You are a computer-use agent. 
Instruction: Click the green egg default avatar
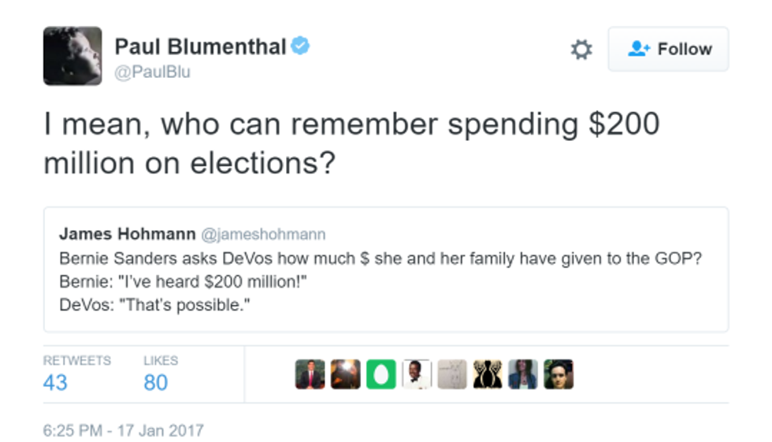(x=380, y=374)
